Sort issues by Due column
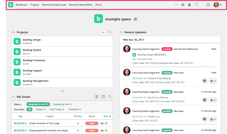Image resolution: width=227 pixels, height=134 pixels. click(107, 116)
